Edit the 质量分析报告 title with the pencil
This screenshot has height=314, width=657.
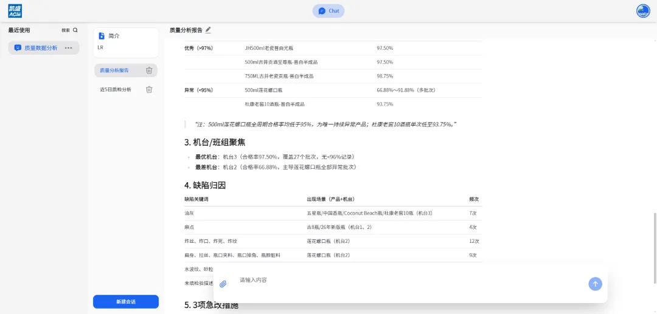[208, 30]
